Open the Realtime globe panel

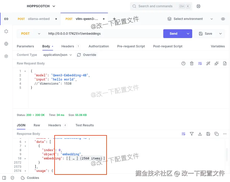[6, 44]
